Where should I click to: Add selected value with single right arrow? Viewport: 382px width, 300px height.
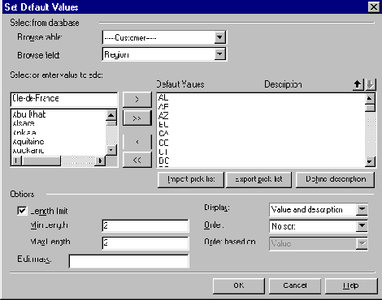point(137,100)
